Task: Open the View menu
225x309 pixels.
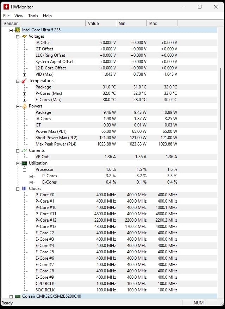Action: click(19, 16)
